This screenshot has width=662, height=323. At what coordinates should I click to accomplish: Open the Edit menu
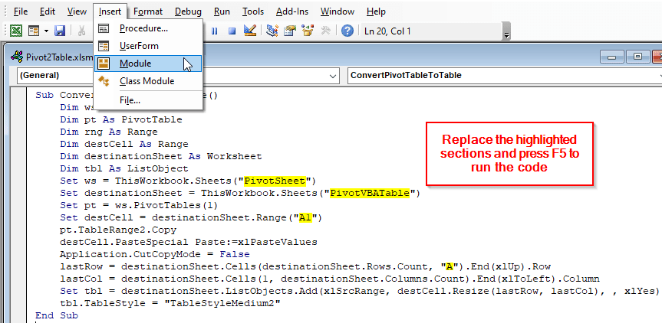click(x=48, y=11)
